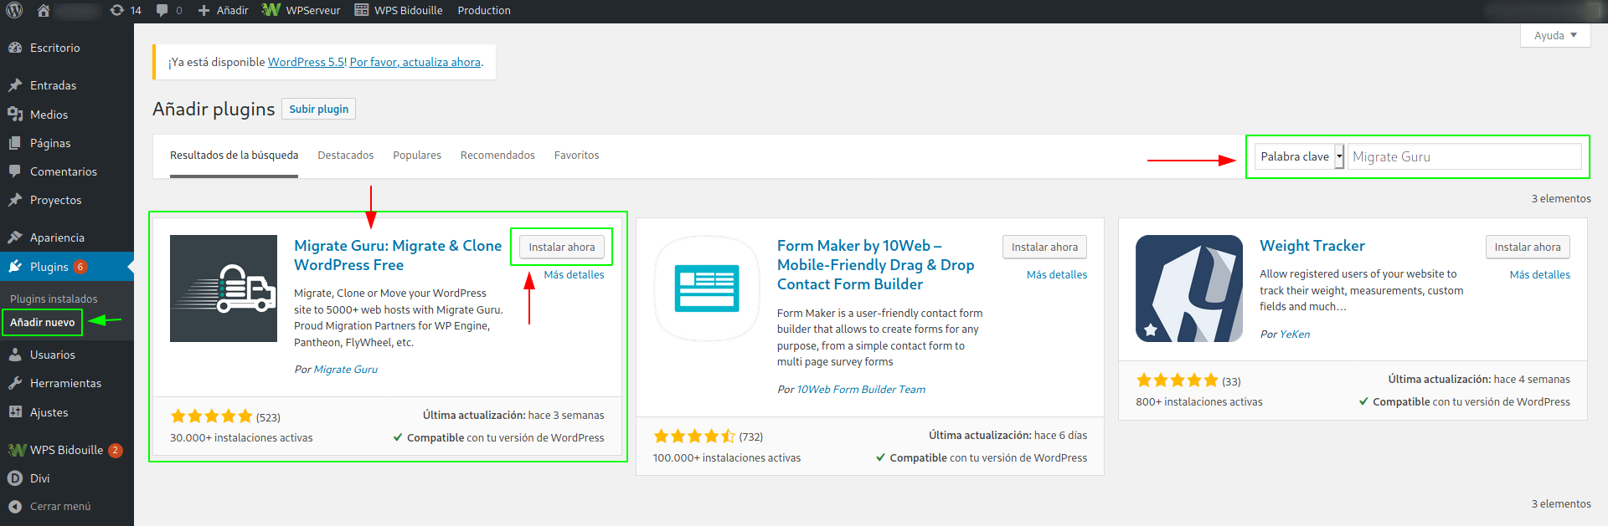Switch to the Destacados tab
The width and height of the screenshot is (1608, 526).
coord(346,156)
